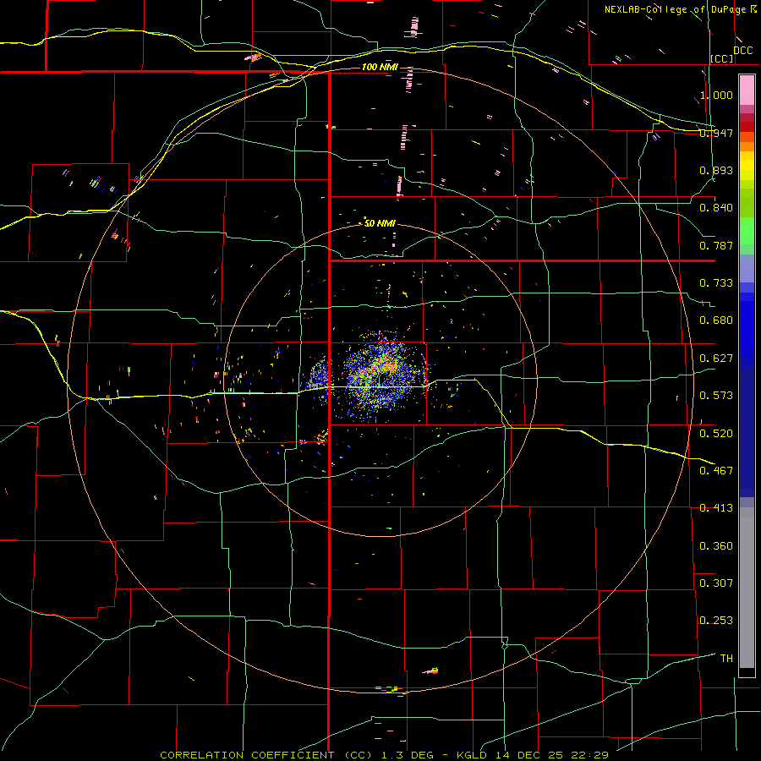Viewport: 761px width, 761px height.
Task: Click the TH threshold label on the legend
Action: (726, 659)
